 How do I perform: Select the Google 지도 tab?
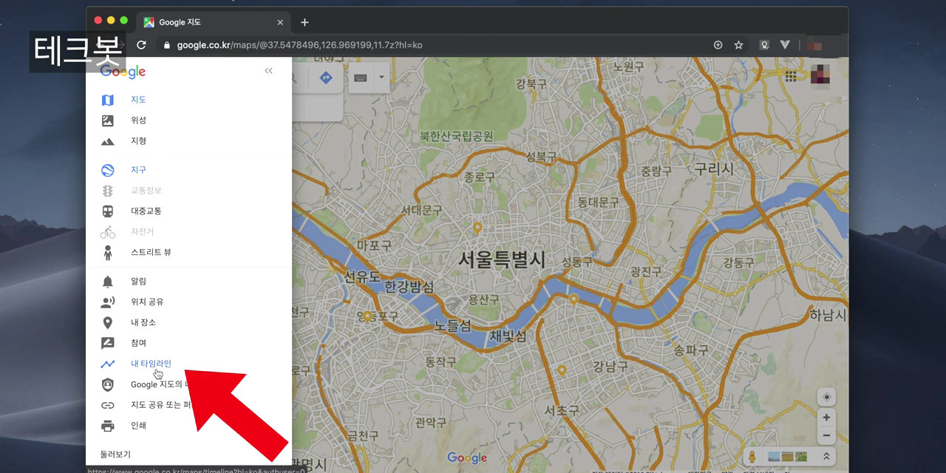pos(212,22)
